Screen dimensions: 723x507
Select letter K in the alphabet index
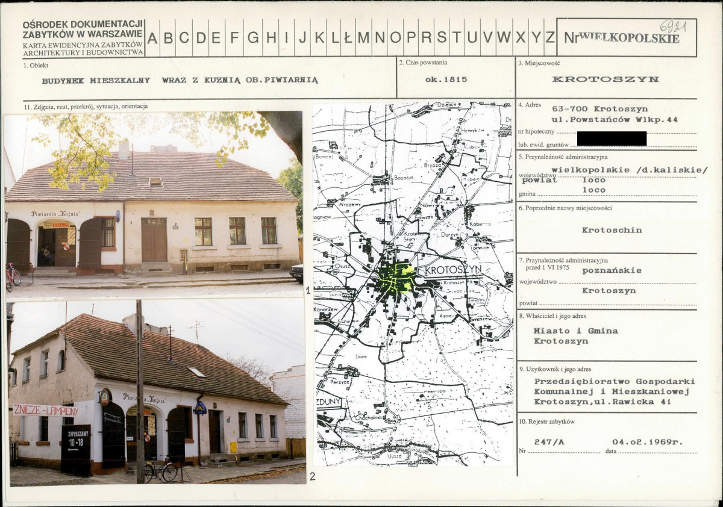[320, 37]
